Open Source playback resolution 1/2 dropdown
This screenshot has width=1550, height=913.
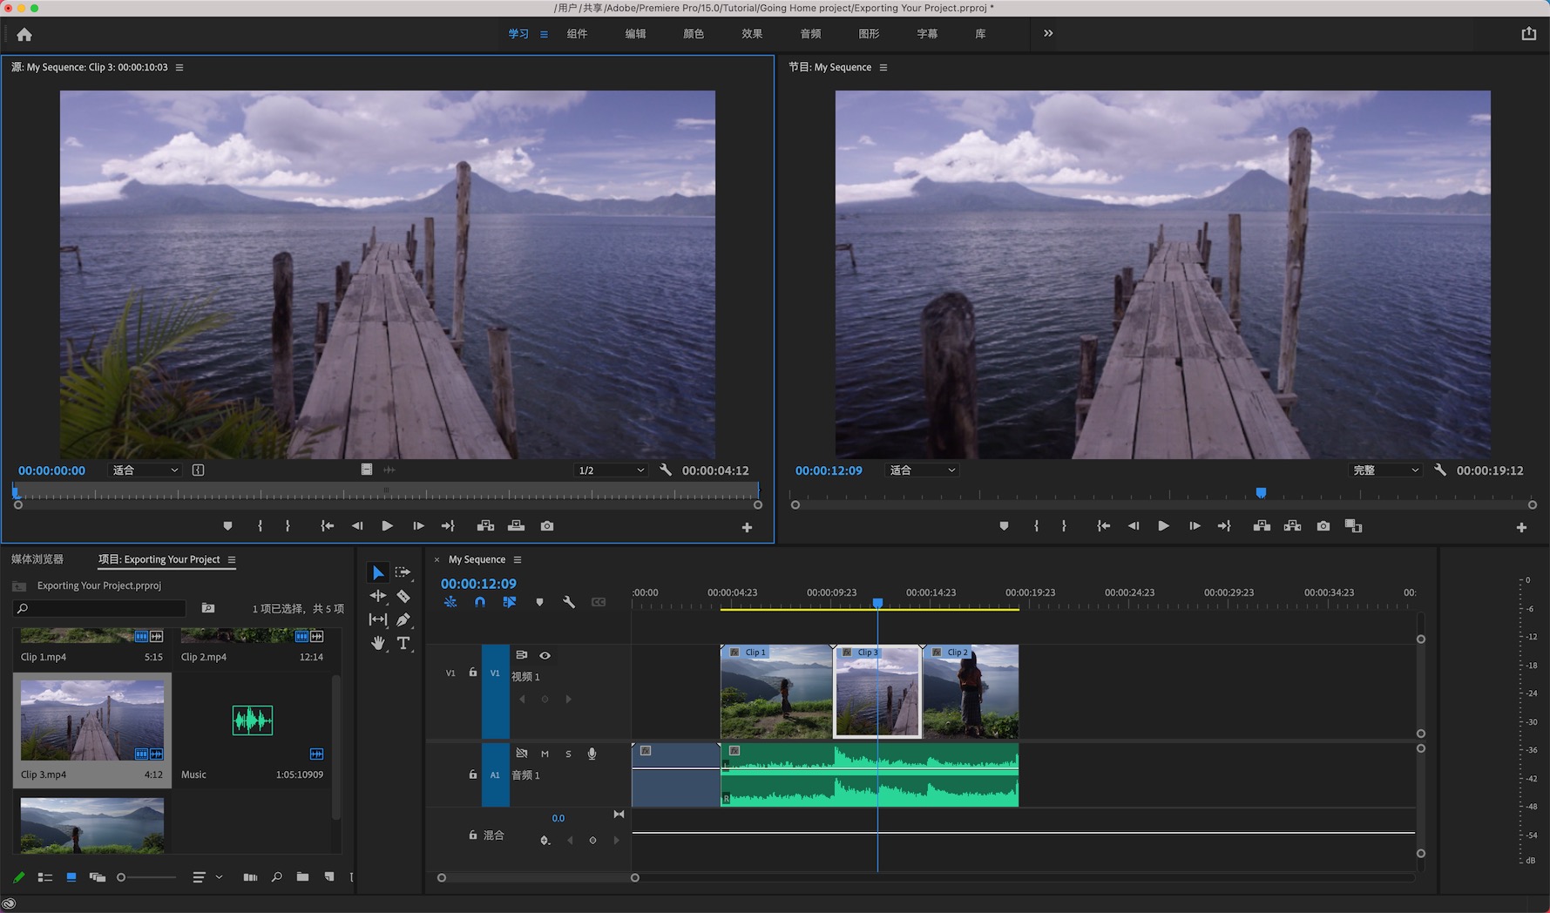click(x=611, y=470)
